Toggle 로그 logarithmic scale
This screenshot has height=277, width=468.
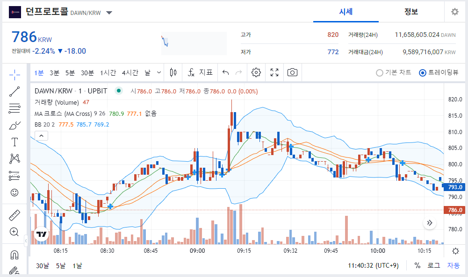pos(434,265)
